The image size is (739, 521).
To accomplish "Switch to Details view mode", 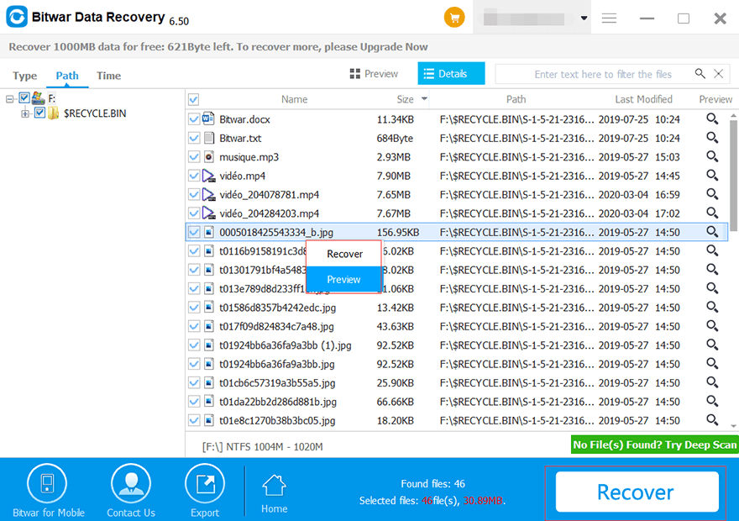I will coord(451,74).
